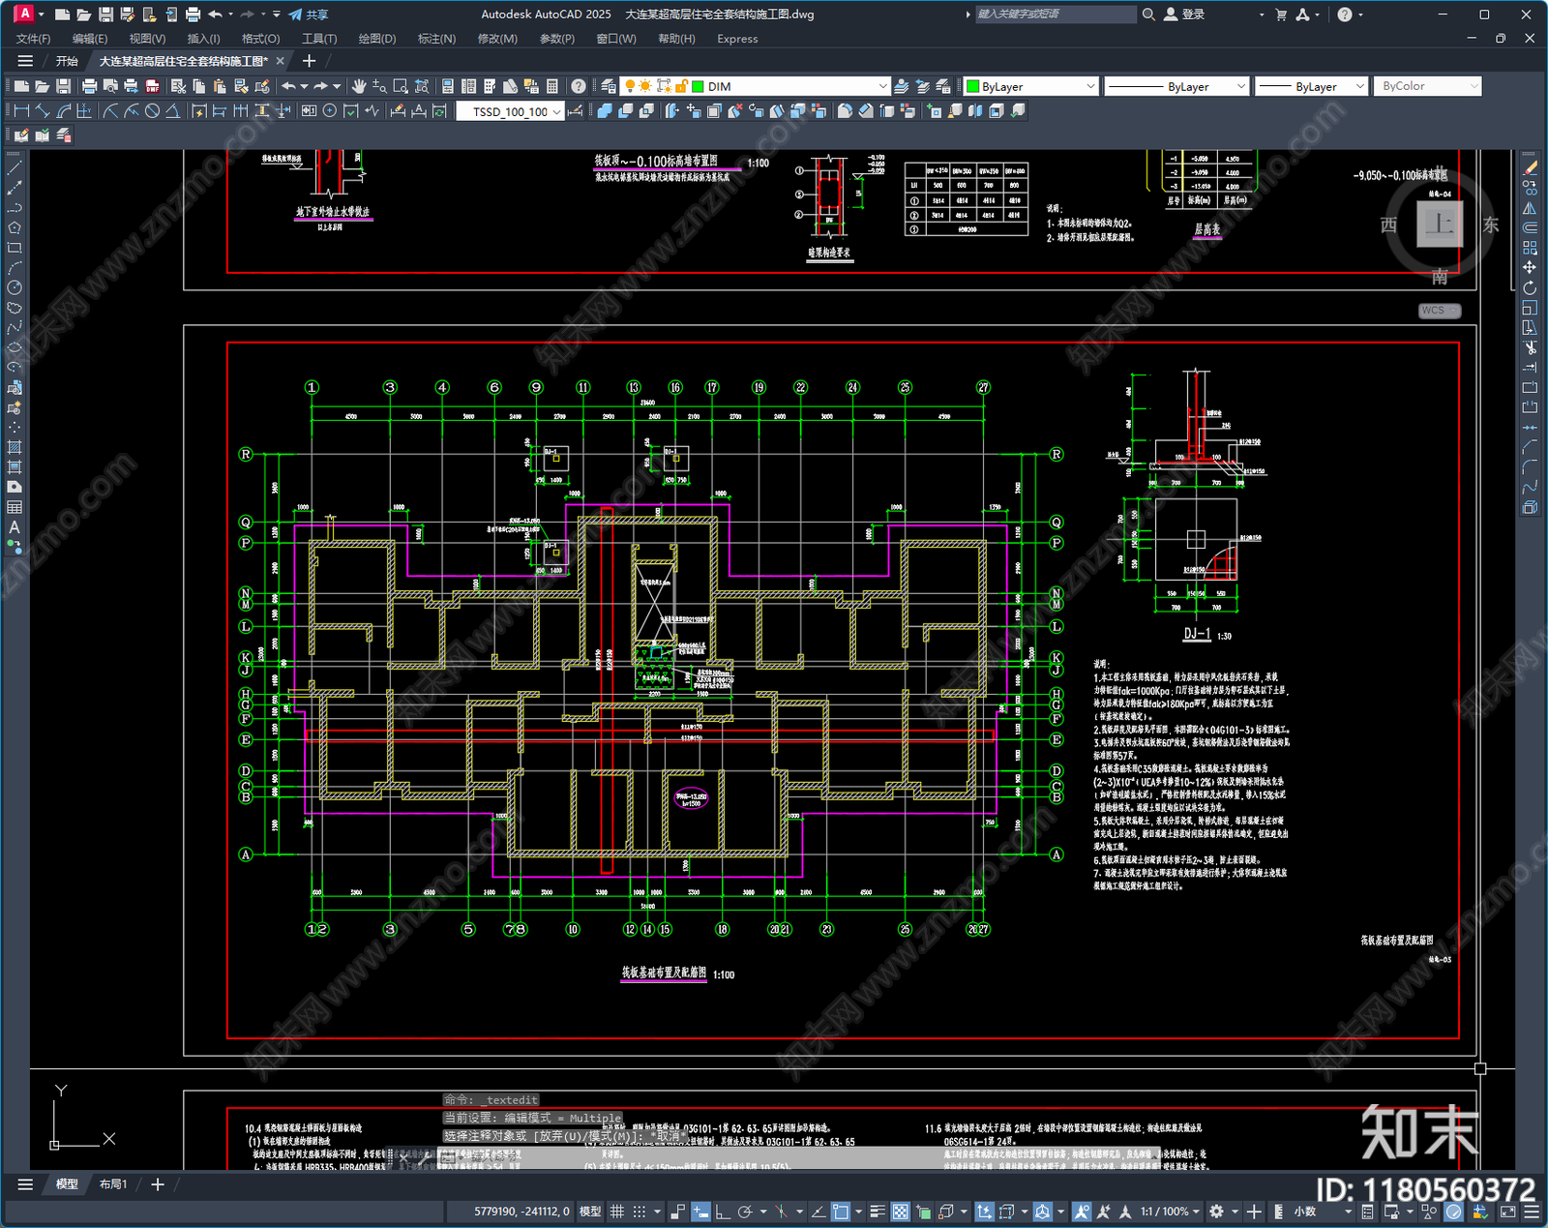
Task: Select the Line tool in draw toolbar
Action: point(15,168)
